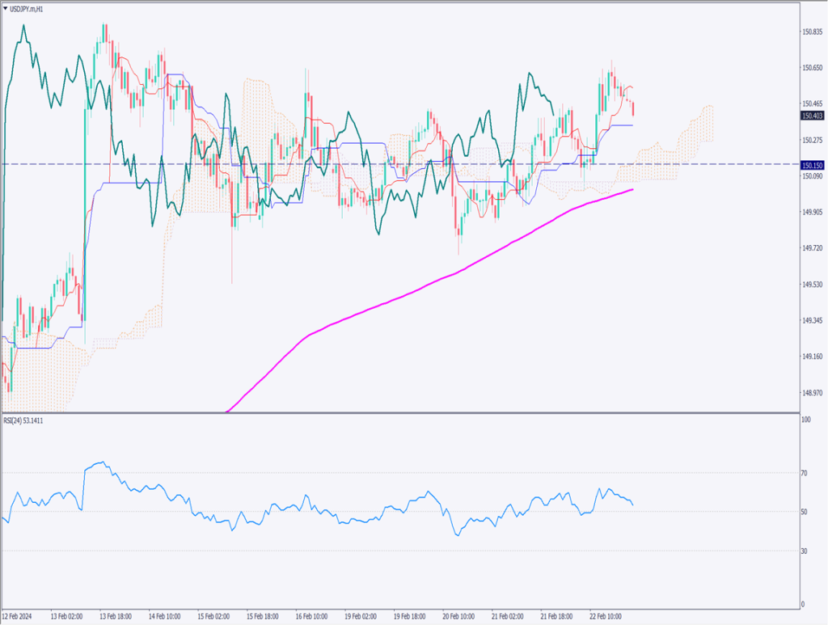Viewport: 828px width, 625px height.
Task: Click the RSI 30 level label
Action: [x=805, y=551]
